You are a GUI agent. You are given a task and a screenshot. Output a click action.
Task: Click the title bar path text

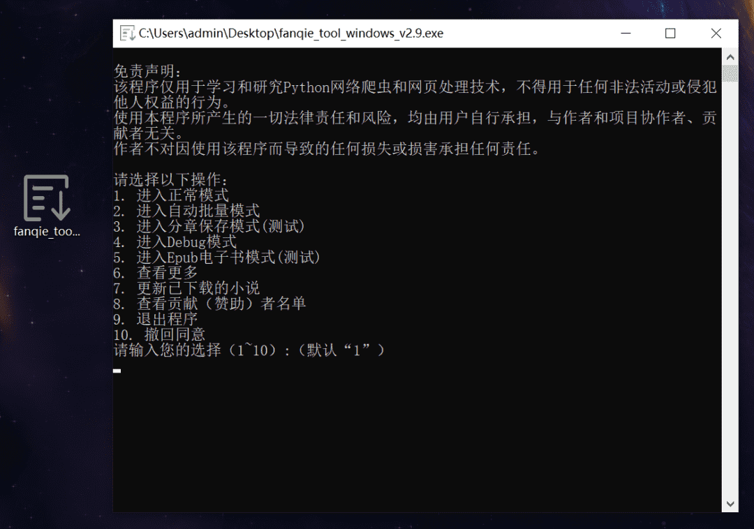[x=290, y=33]
